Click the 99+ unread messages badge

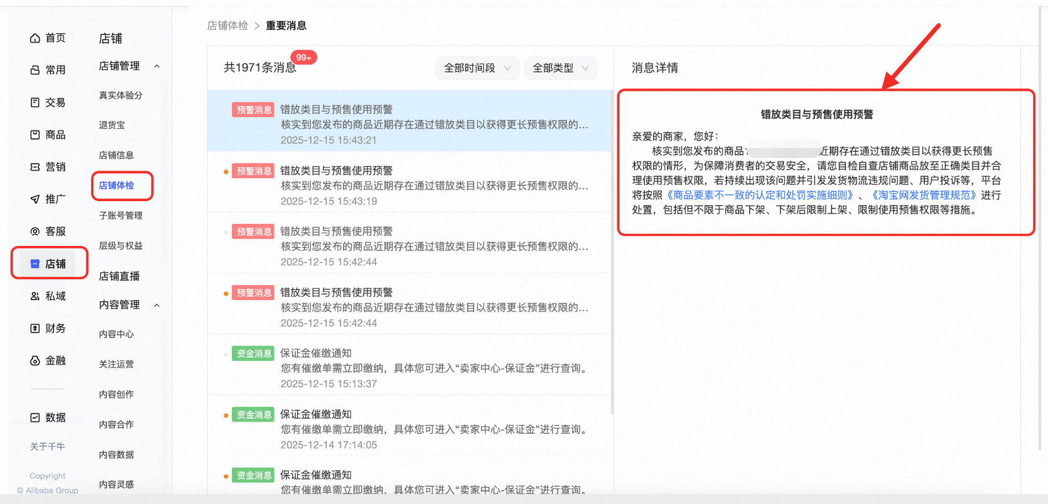(x=304, y=57)
